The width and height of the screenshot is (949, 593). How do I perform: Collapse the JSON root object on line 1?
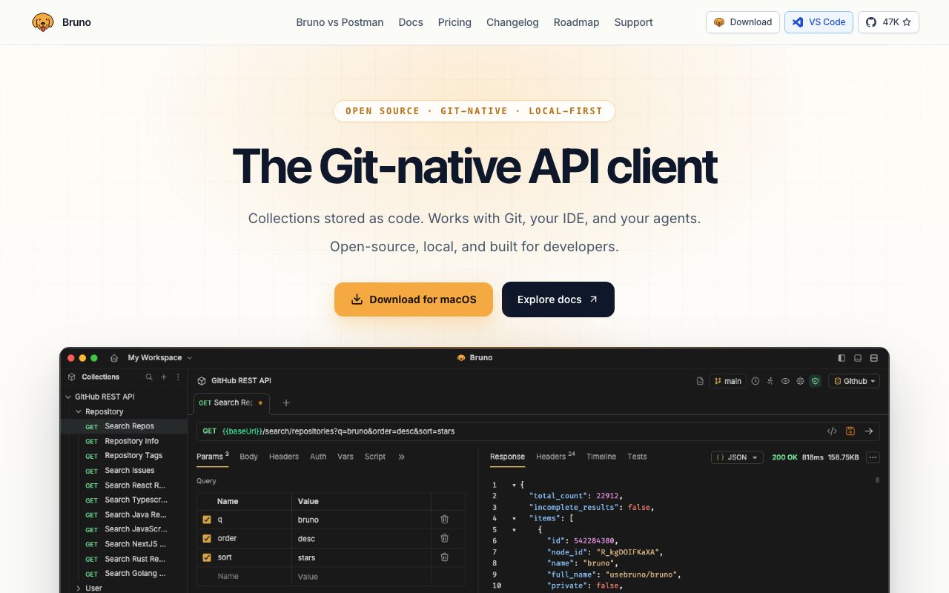(x=514, y=486)
